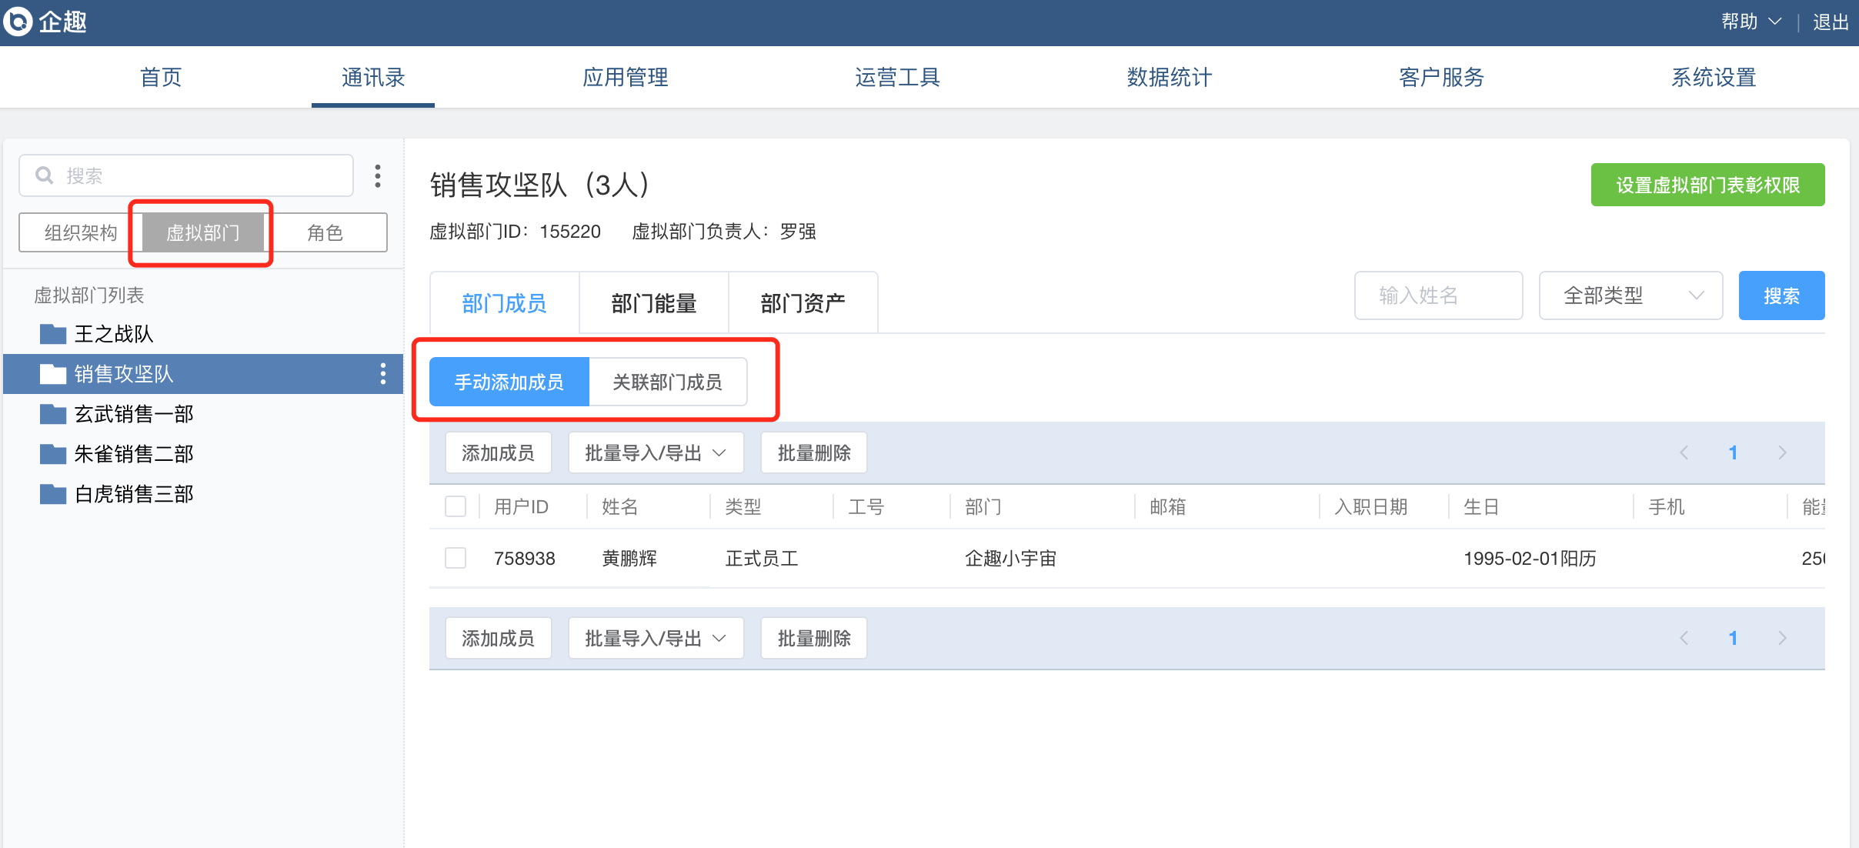The image size is (1859, 848).
Task: Tick the select-all checkbox in table header
Action: click(x=456, y=506)
